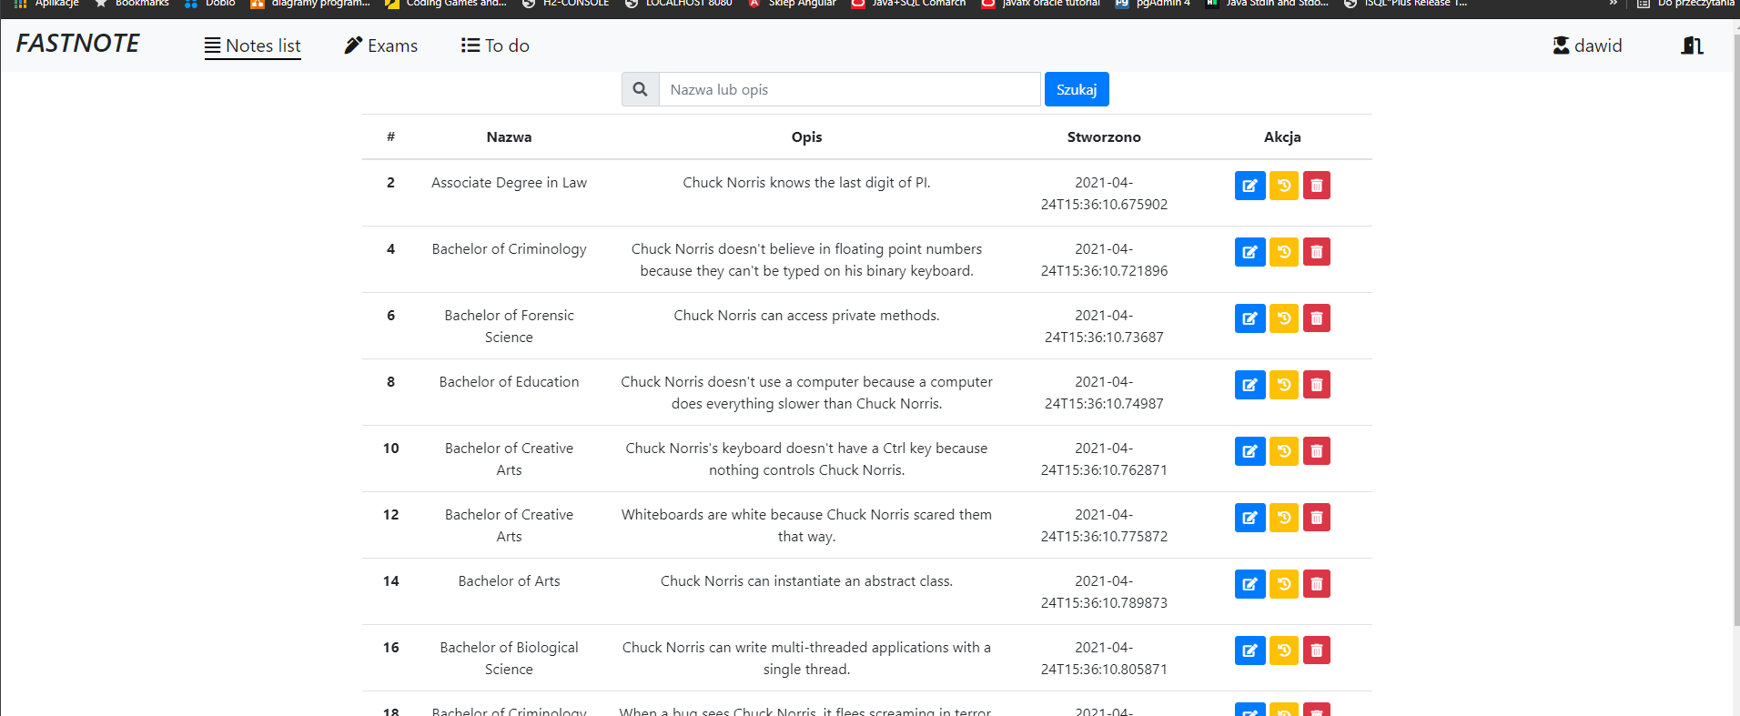The height and width of the screenshot is (716, 1740).
Task: Click history icon for Bachelor of Arts note
Action: click(x=1283, y=584)
